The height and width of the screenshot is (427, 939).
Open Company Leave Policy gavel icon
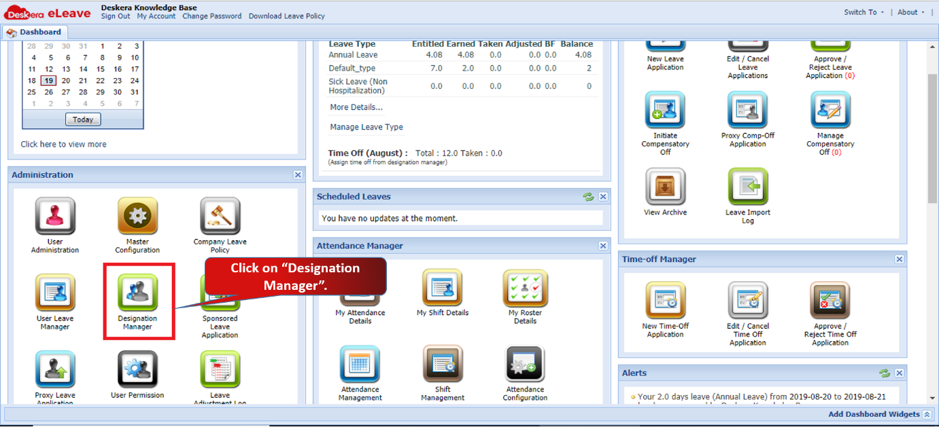(220, 217)
